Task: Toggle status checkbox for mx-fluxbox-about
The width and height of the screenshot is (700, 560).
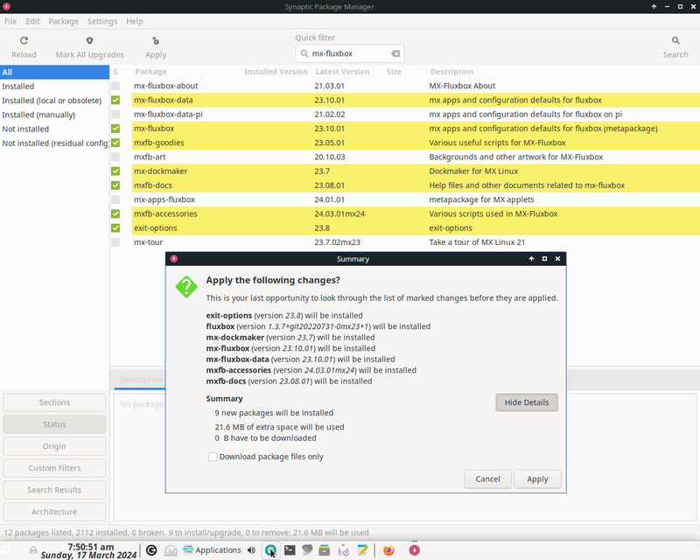Action: (115, 86)
